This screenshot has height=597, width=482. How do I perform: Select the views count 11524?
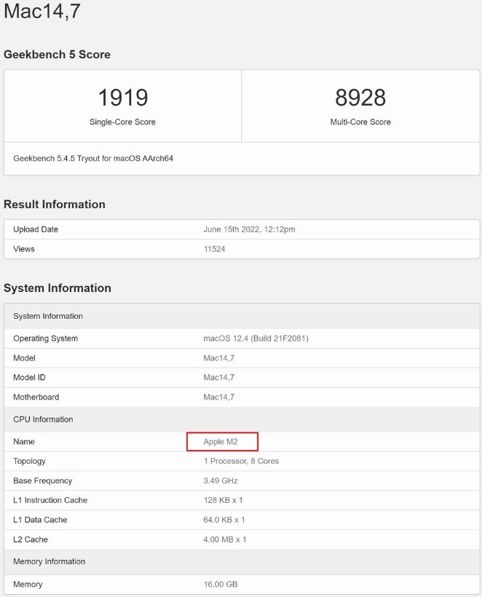214,249
